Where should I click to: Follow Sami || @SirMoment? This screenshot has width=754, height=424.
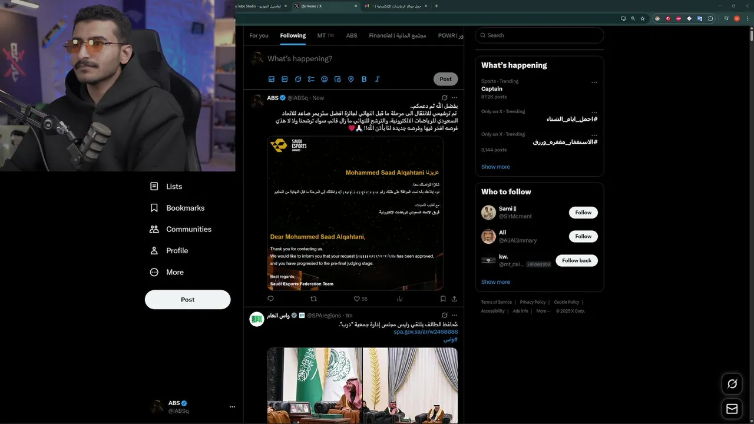583,213
